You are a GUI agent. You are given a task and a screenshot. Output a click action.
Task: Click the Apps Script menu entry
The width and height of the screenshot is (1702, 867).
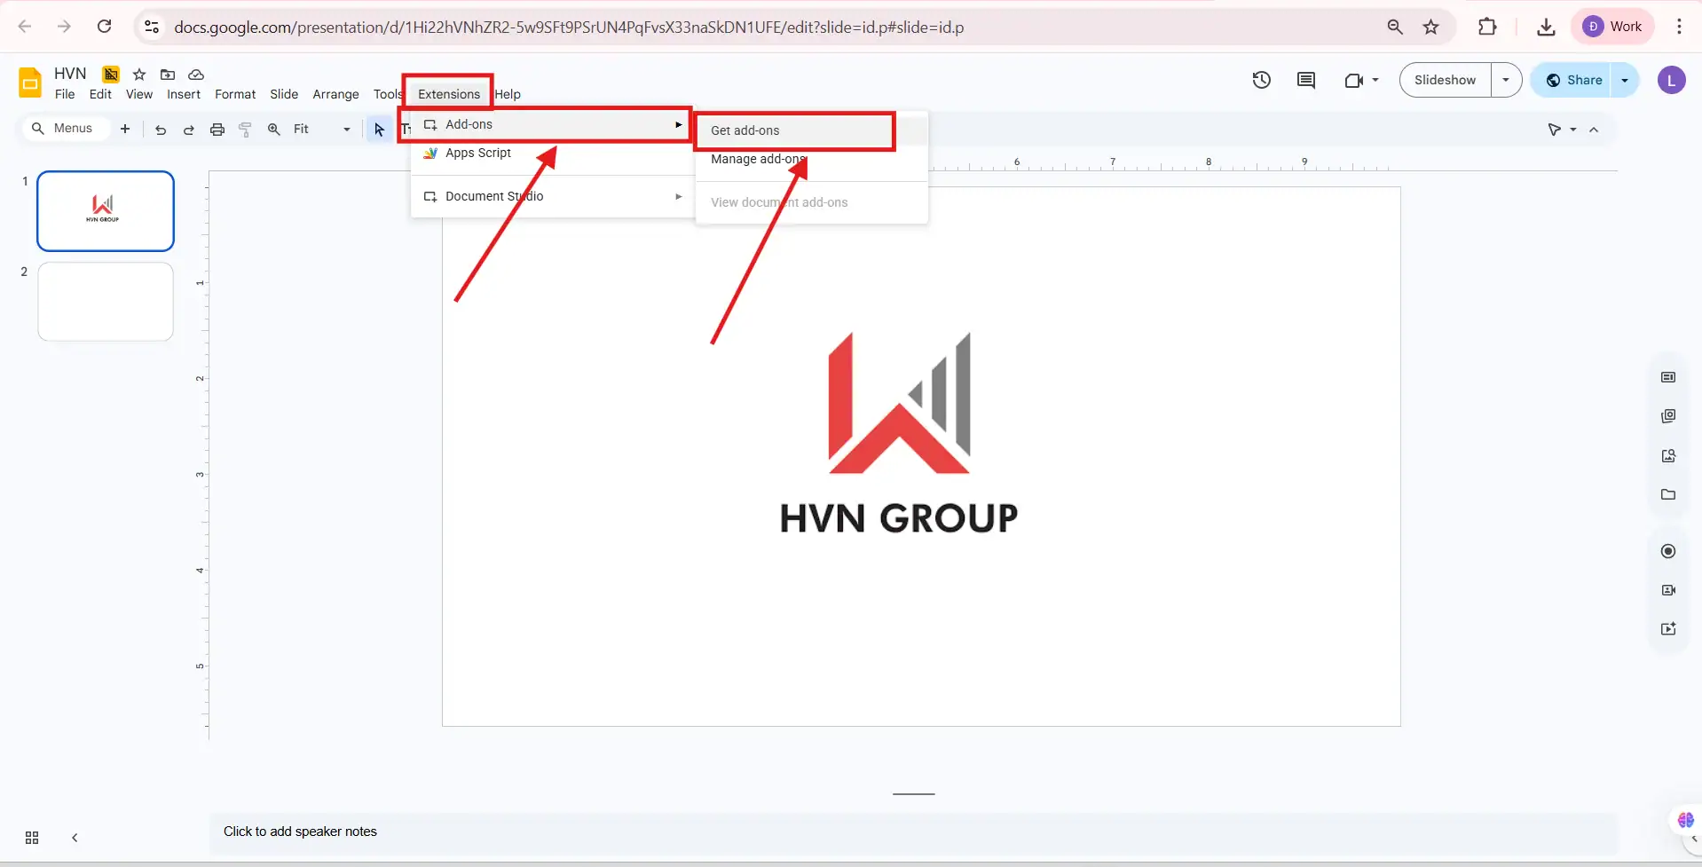click(x=477, y=153)
